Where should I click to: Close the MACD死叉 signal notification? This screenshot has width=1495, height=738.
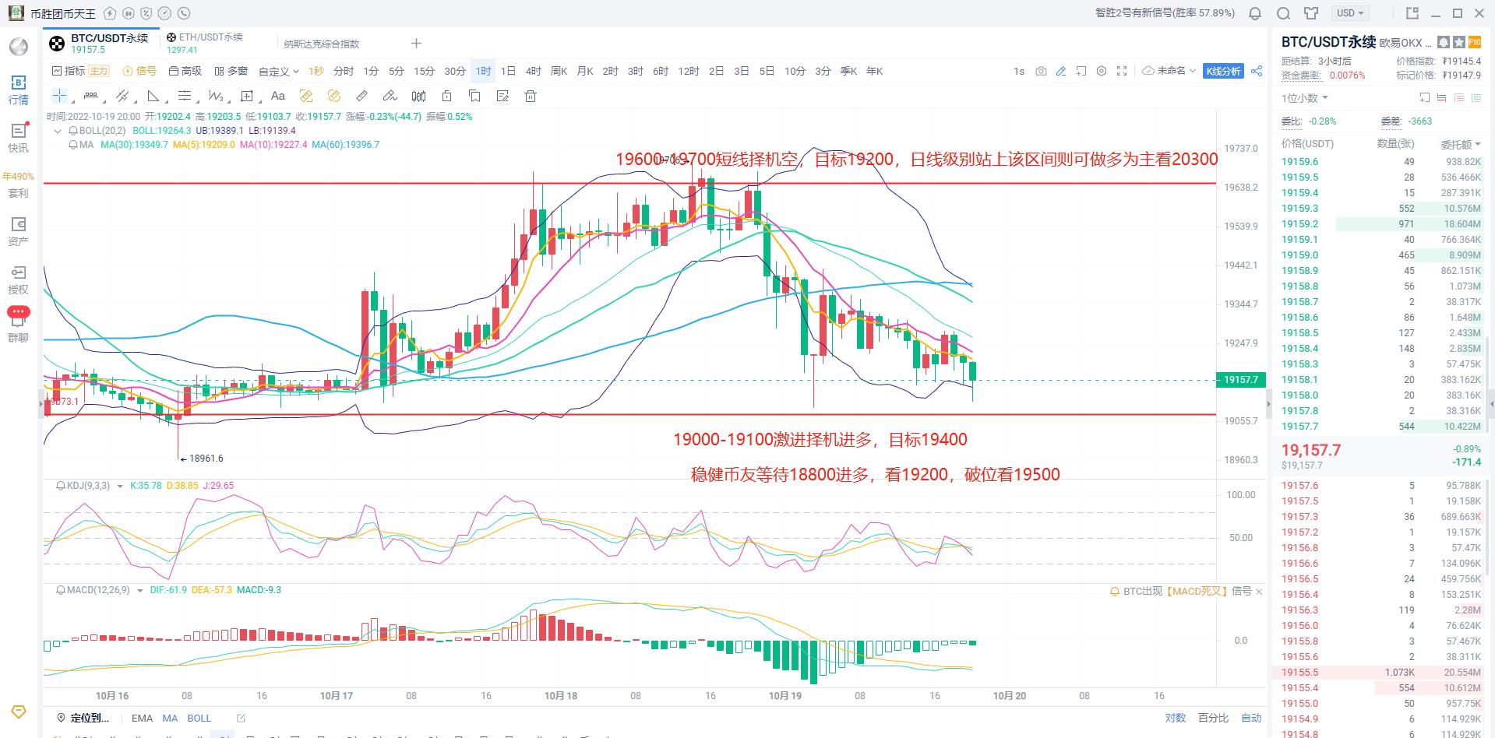click(1259, 592)
